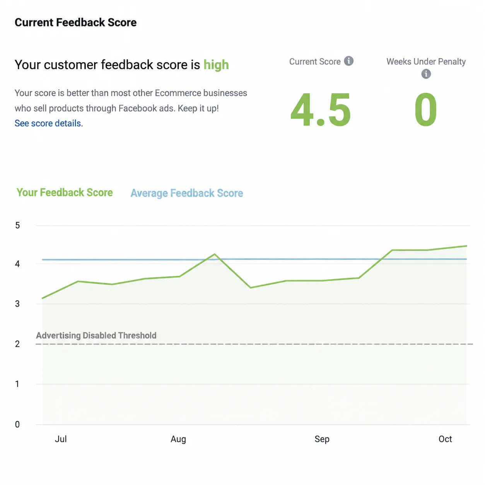The width and height of the screenshot is (485, 485).
Task: Select the Oct label on the x-axis
Action: (445, 439)
